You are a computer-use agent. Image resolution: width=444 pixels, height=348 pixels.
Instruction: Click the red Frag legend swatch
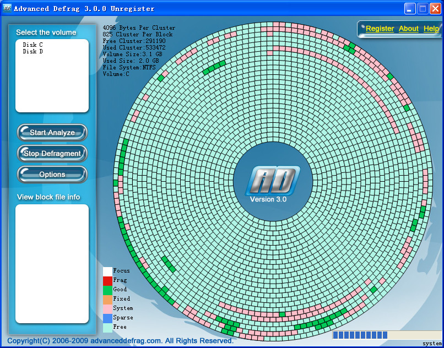[x=107, y=281]
